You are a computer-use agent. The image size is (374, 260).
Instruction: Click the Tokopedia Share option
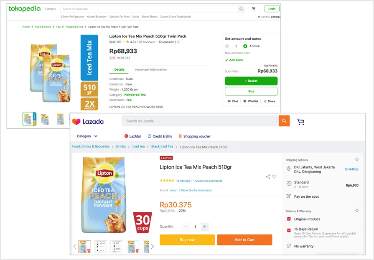(x=269, y=101)
